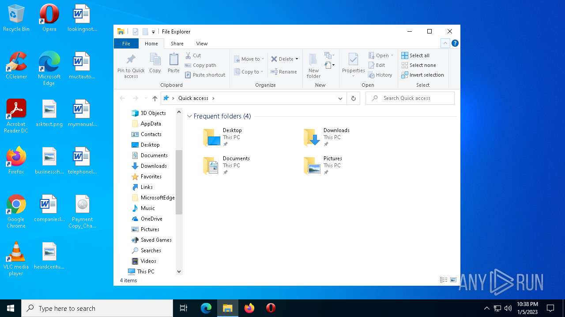Select This PC in navigation pane
The image size is (565, 317).
[141, 272]
